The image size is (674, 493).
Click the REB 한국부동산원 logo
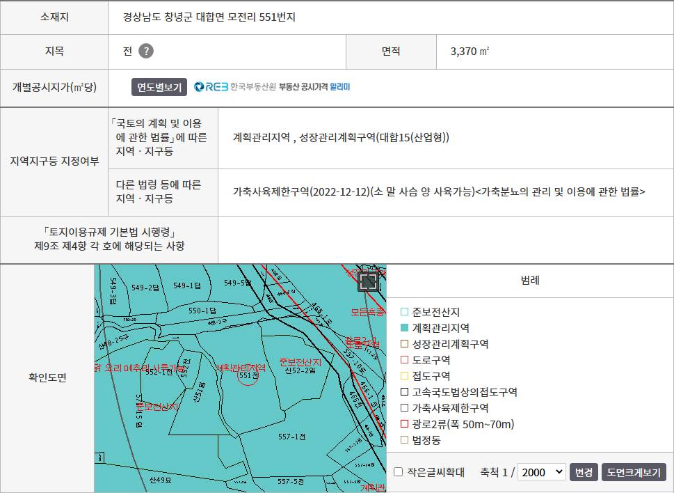tap(234, 87)
